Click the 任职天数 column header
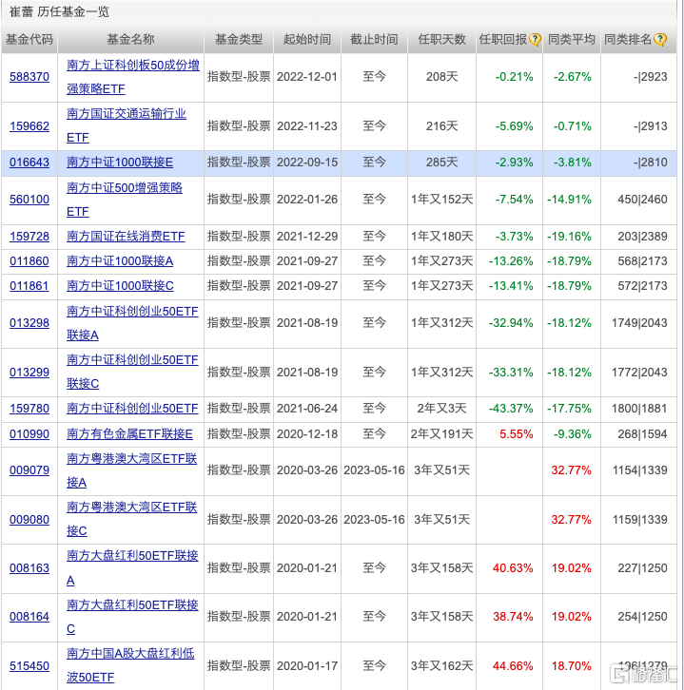The image size is (684, 690). (441, 40)
